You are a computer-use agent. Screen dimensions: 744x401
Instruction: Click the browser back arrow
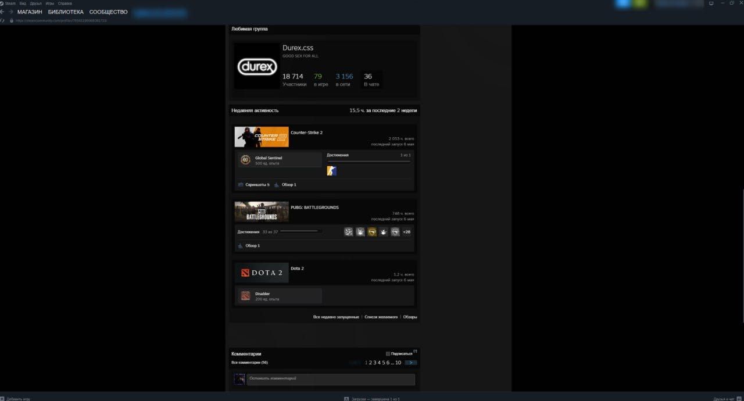(x=3, y=12)
